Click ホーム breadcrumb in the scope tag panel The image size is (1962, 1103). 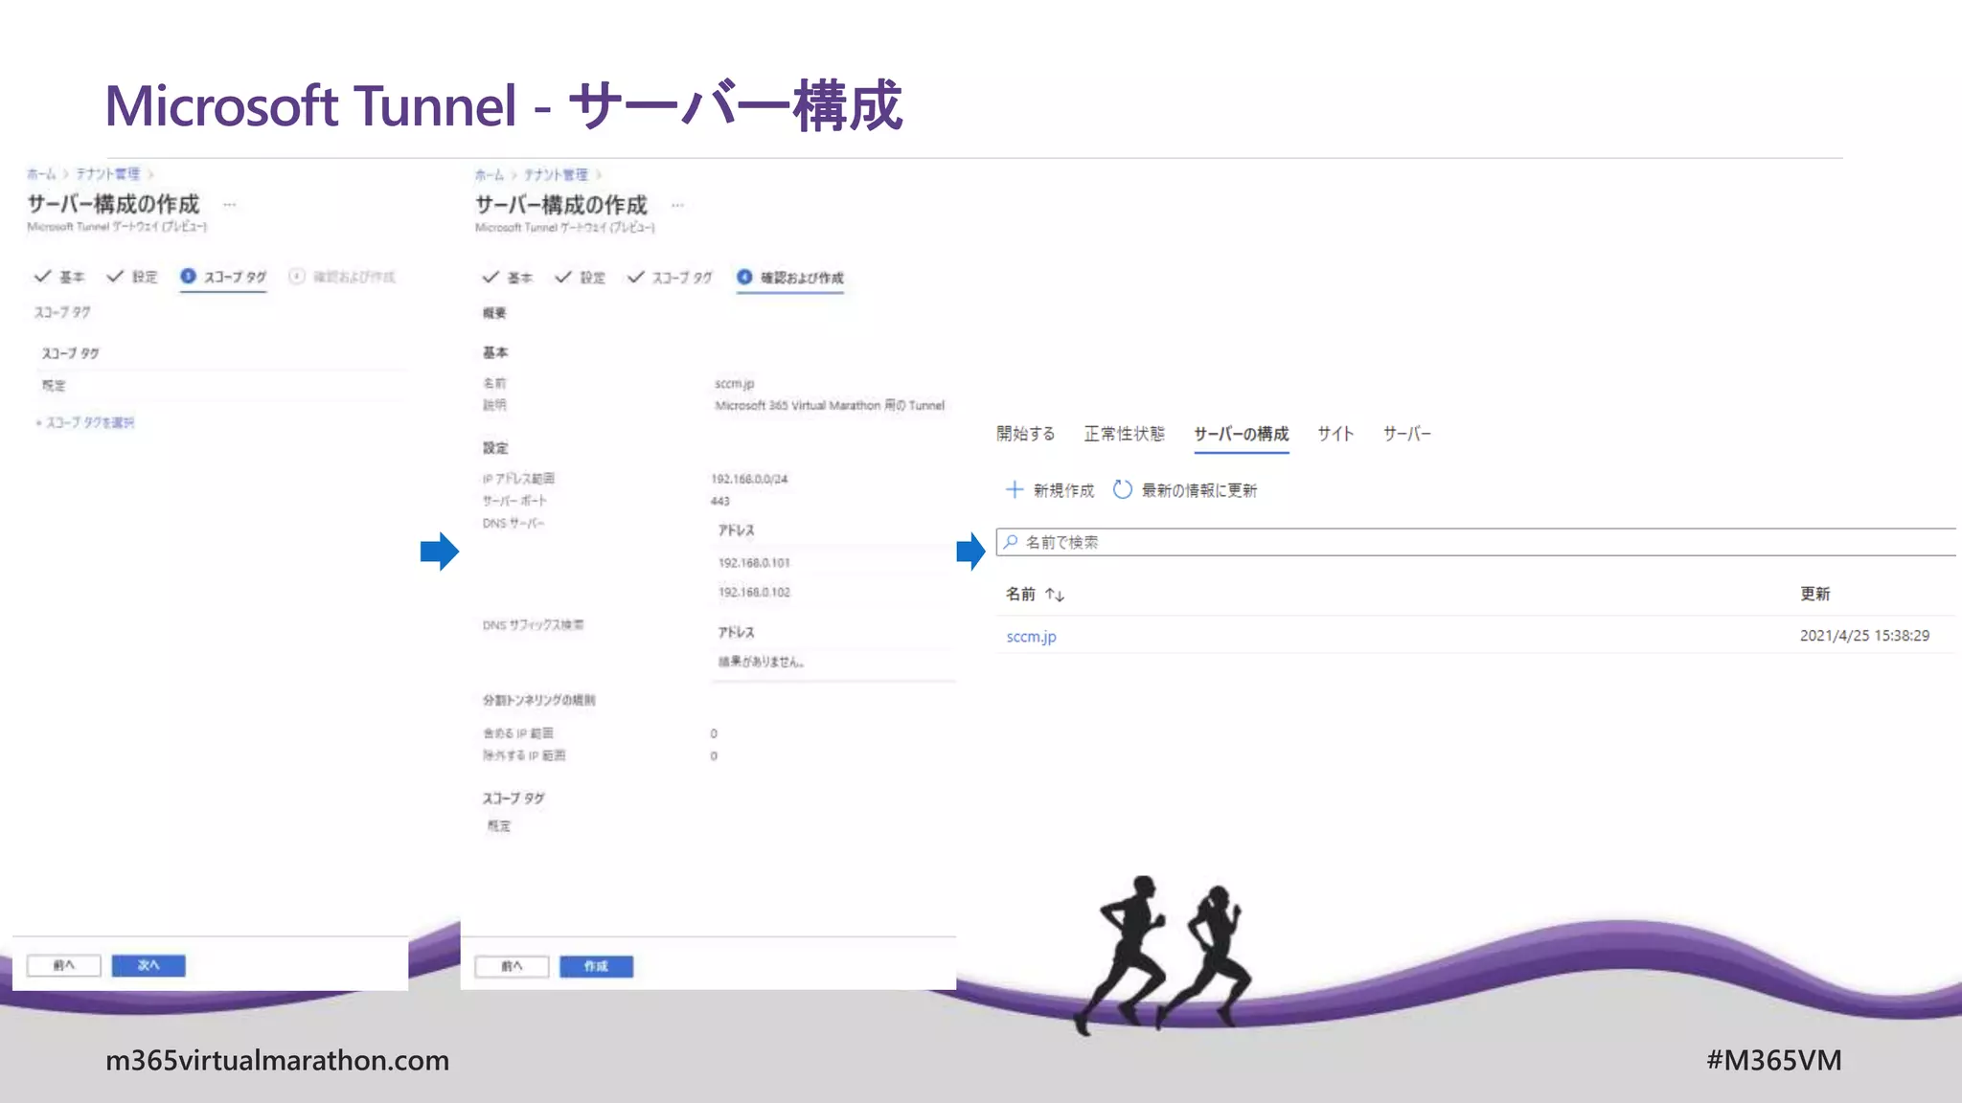(41, 174)
